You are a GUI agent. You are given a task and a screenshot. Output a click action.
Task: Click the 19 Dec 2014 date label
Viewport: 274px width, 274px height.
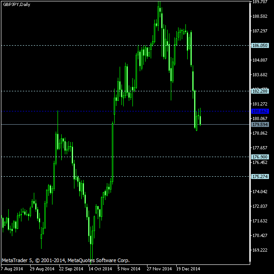click(x=188, y=269)
